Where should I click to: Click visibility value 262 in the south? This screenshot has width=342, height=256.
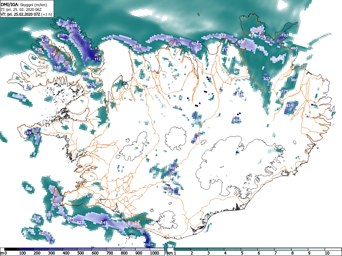click(x=171, y=190)
